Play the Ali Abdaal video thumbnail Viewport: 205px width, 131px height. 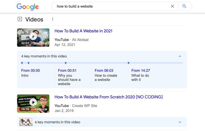(33, 38)
